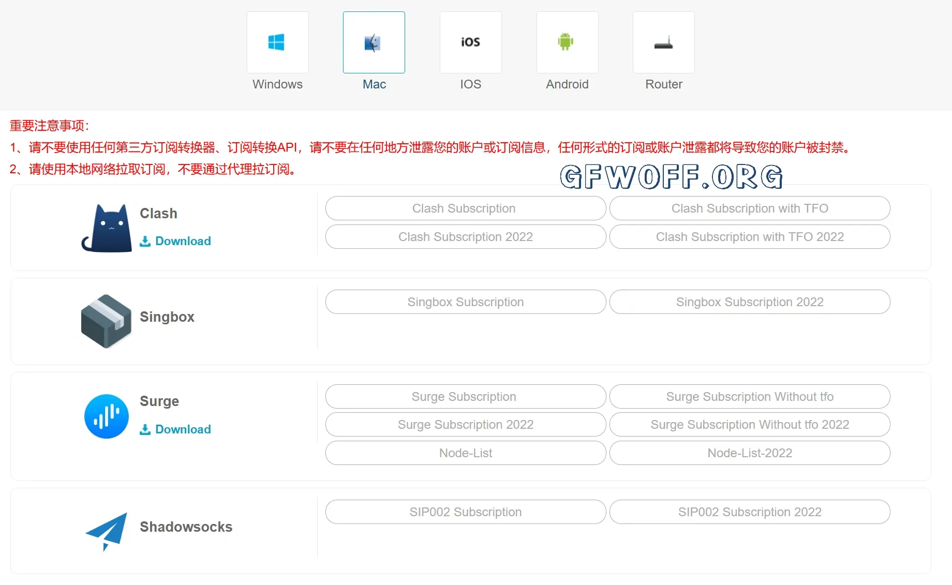Switch to the Mac tab label
The width and height of the screenshot is (952, 585).
[x=374, y=84]
